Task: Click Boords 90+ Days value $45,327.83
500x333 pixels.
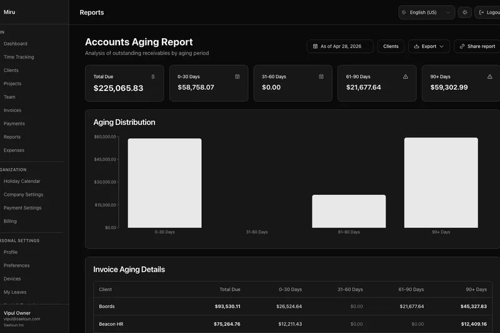Action: [x=474, y=306]
